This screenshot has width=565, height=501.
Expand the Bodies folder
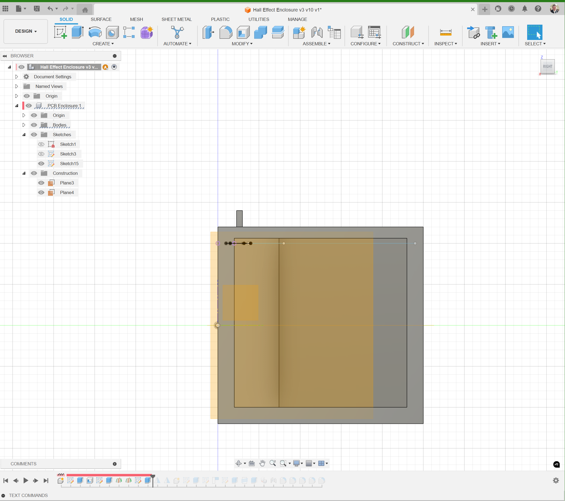(24, 125)
